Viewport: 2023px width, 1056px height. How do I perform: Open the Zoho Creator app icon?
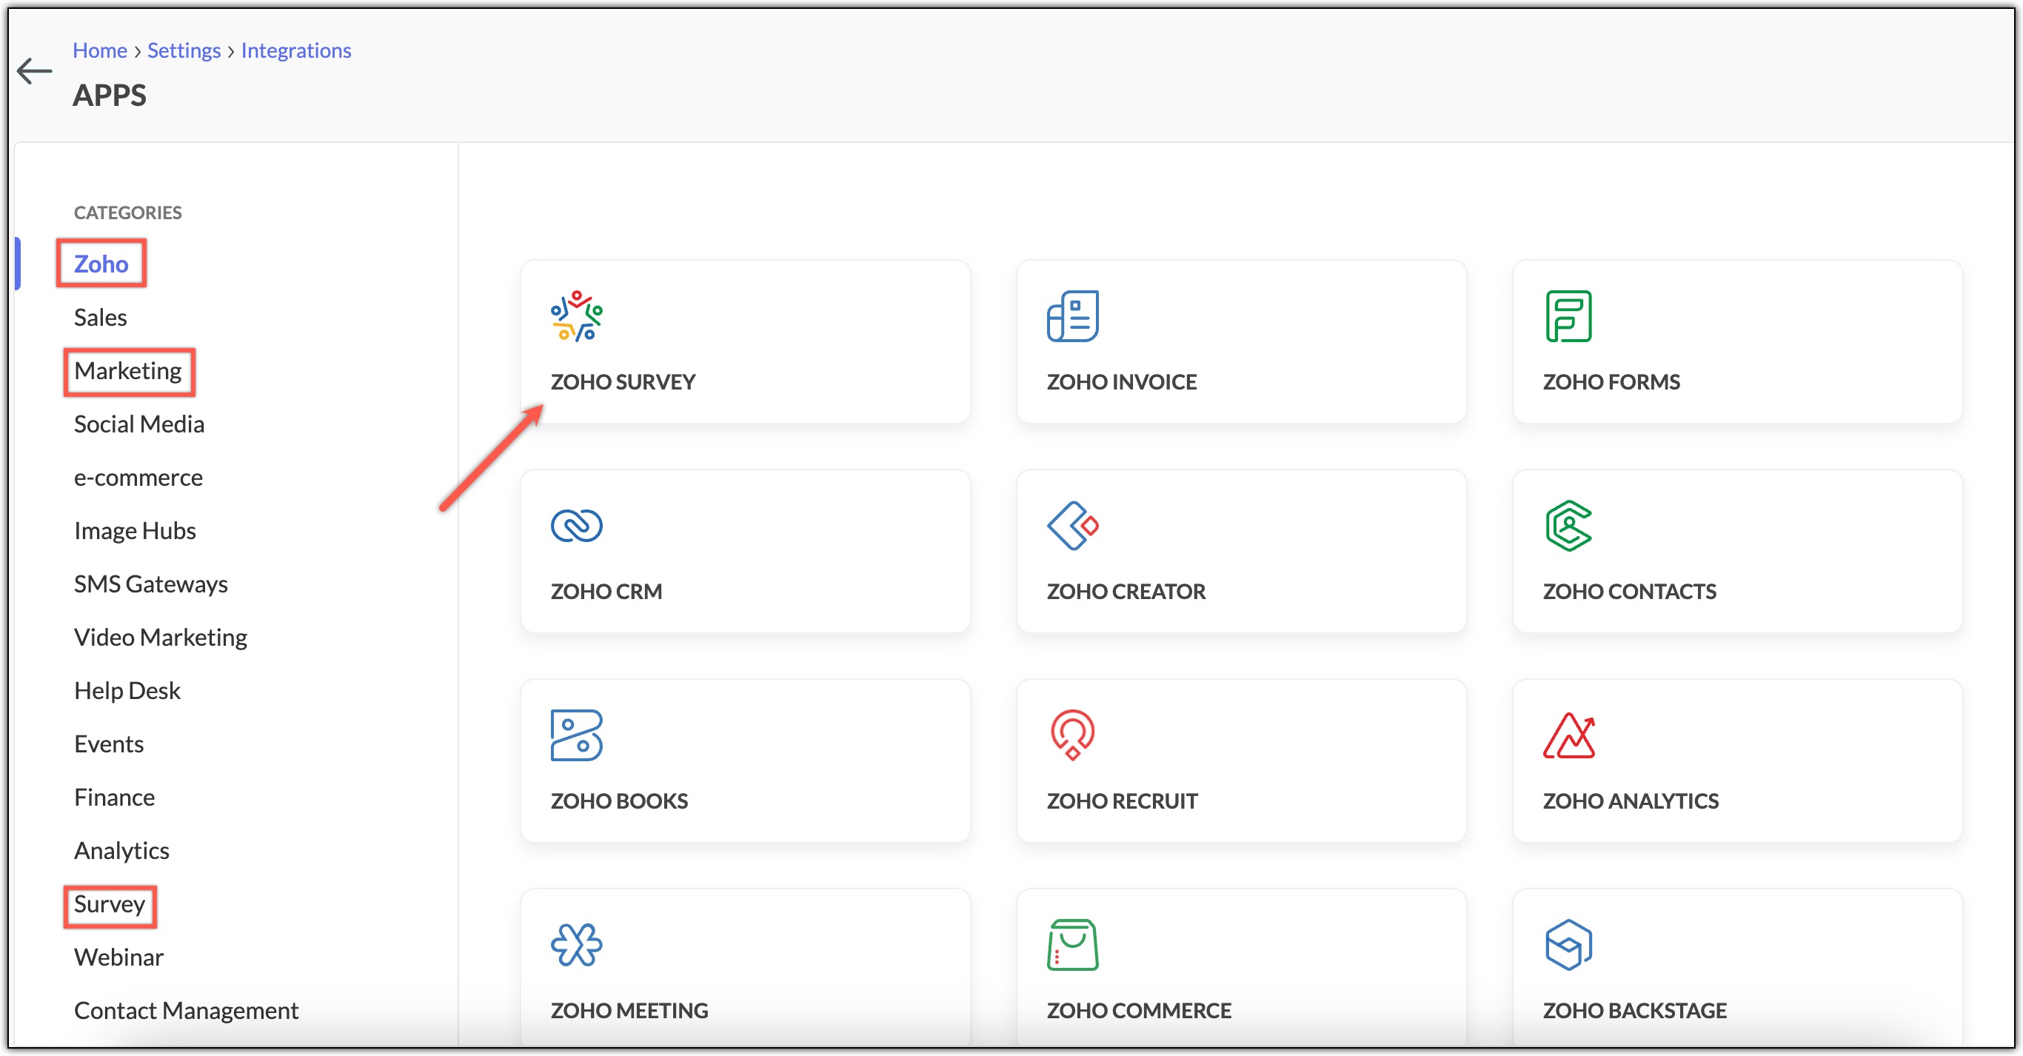pyautogui.click(x=1072, y=525)
